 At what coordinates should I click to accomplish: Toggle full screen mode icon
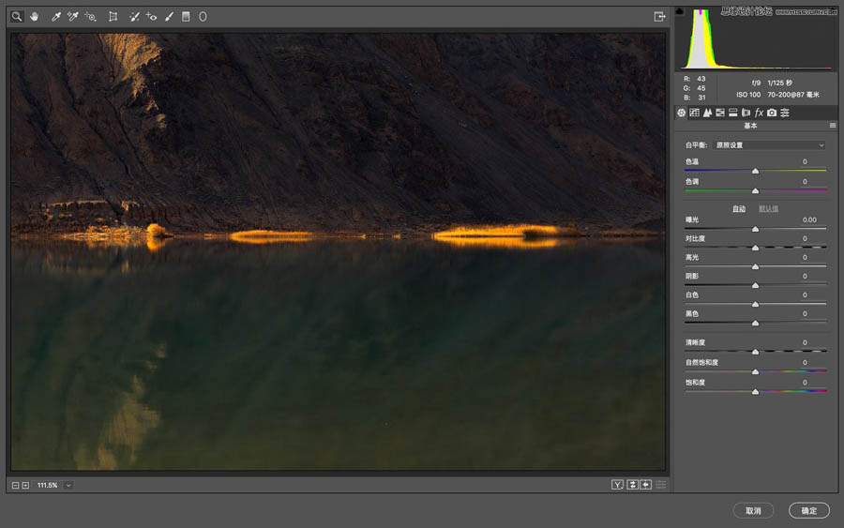tap(659, 17)
